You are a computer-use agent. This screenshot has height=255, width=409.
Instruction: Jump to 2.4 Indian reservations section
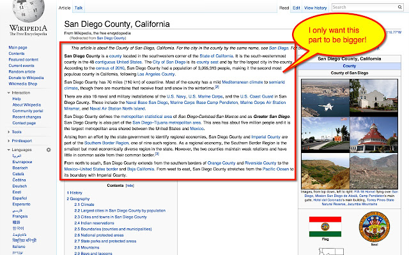coord(94,223)
